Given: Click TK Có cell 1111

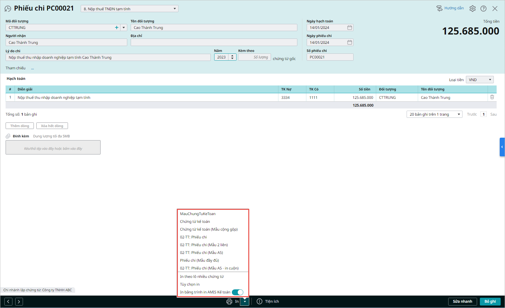Looking at the screenshot, I should tap(320, 98).
